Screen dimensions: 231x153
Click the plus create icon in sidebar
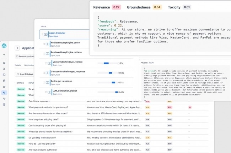[4, 55]
